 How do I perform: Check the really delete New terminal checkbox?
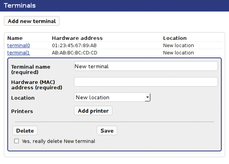pos(16,141)
